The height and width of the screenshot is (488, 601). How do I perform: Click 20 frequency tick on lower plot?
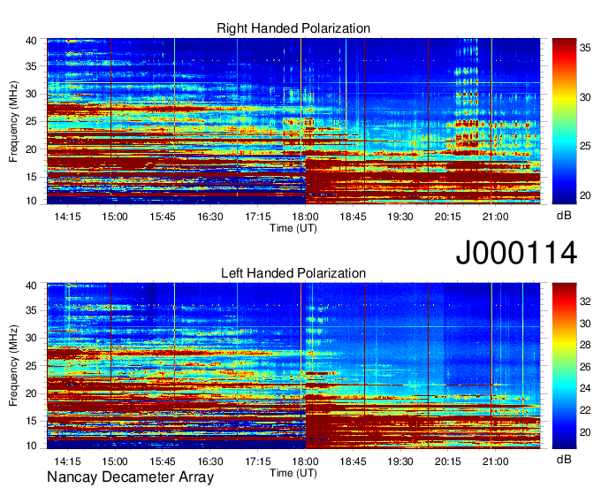[x=31, y=393]
